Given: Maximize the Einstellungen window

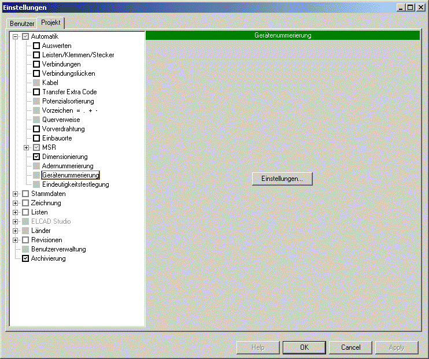Looking at the screenshot, I should point(410,8).
